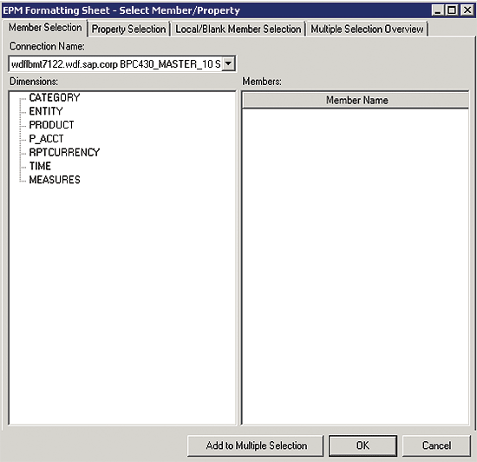The height and width of the screenshot is (462, 477).
Task: Switch to the Property Selection tab
Action: tap(128, 30)
